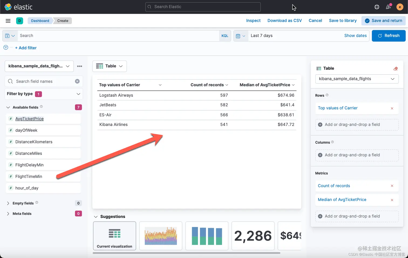Click the Elastic logo
This screenshot has height=258, width=408.
[18, 7]
